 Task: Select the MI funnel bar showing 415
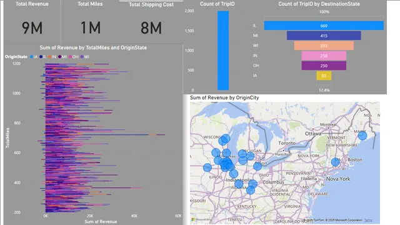324,36
